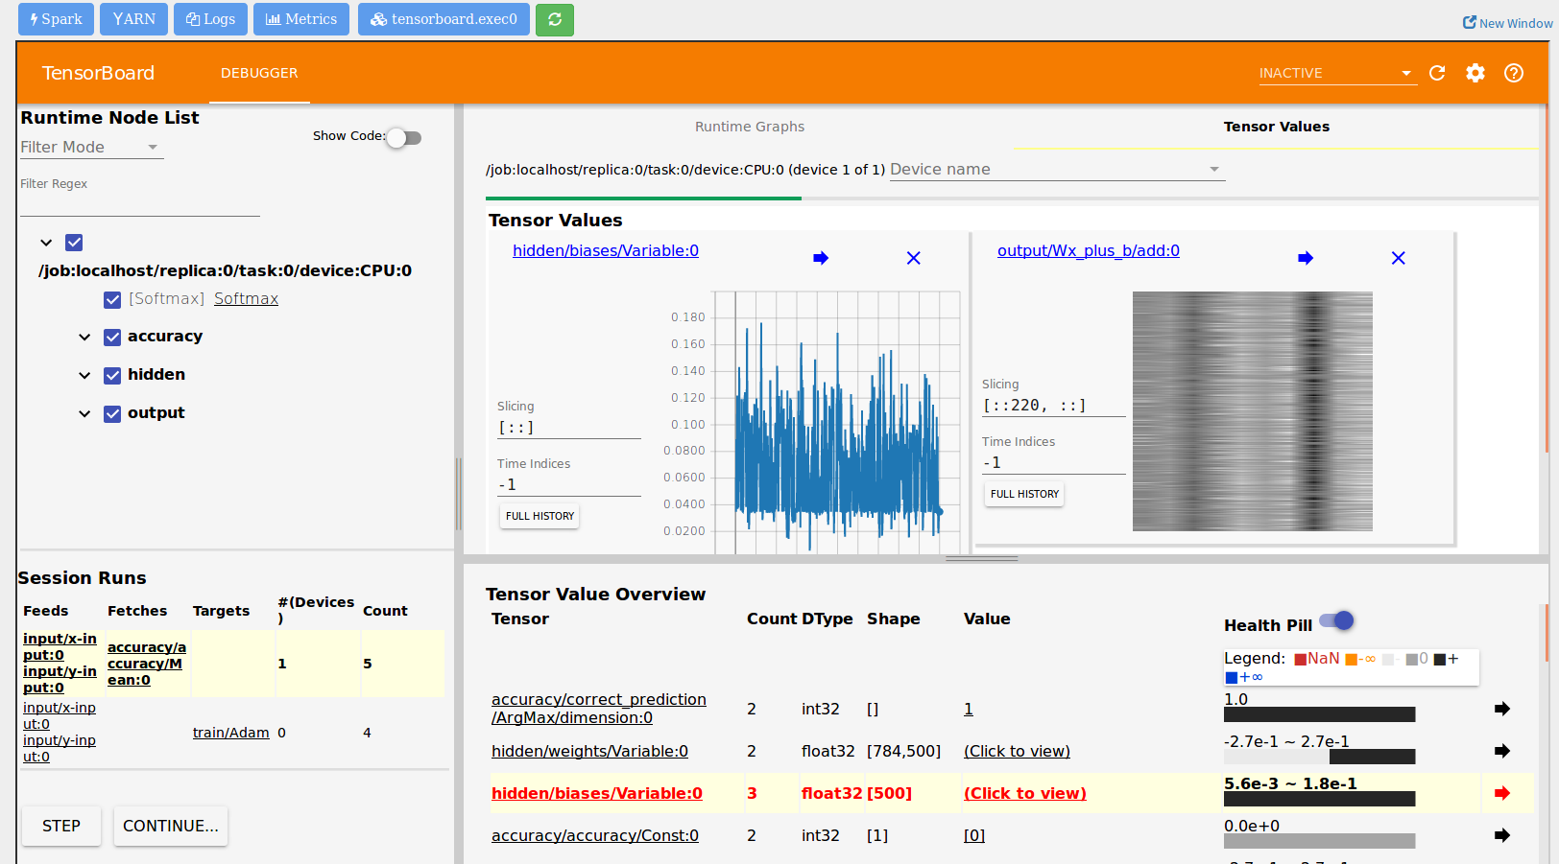Open the YARN tab
This screenshot has width=1559, height=864.
coord(133,19)
